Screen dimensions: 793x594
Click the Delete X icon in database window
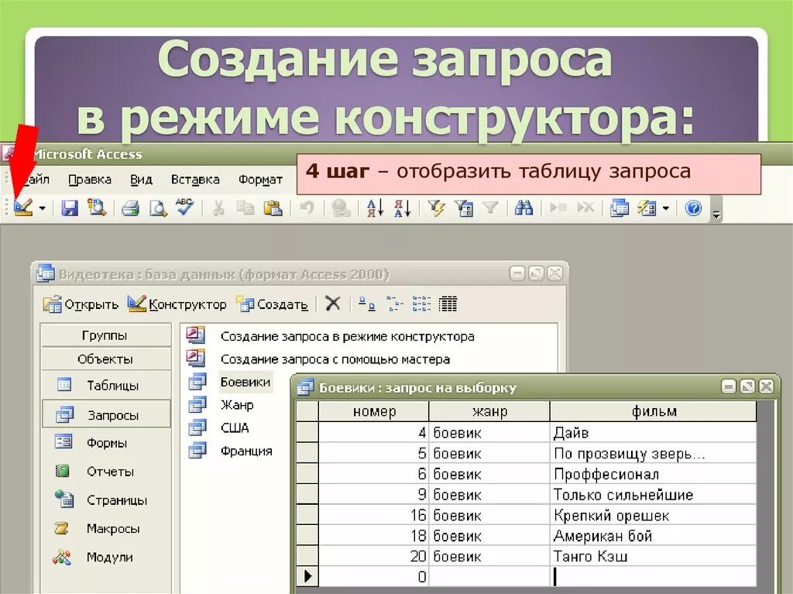tap(333, 304)
